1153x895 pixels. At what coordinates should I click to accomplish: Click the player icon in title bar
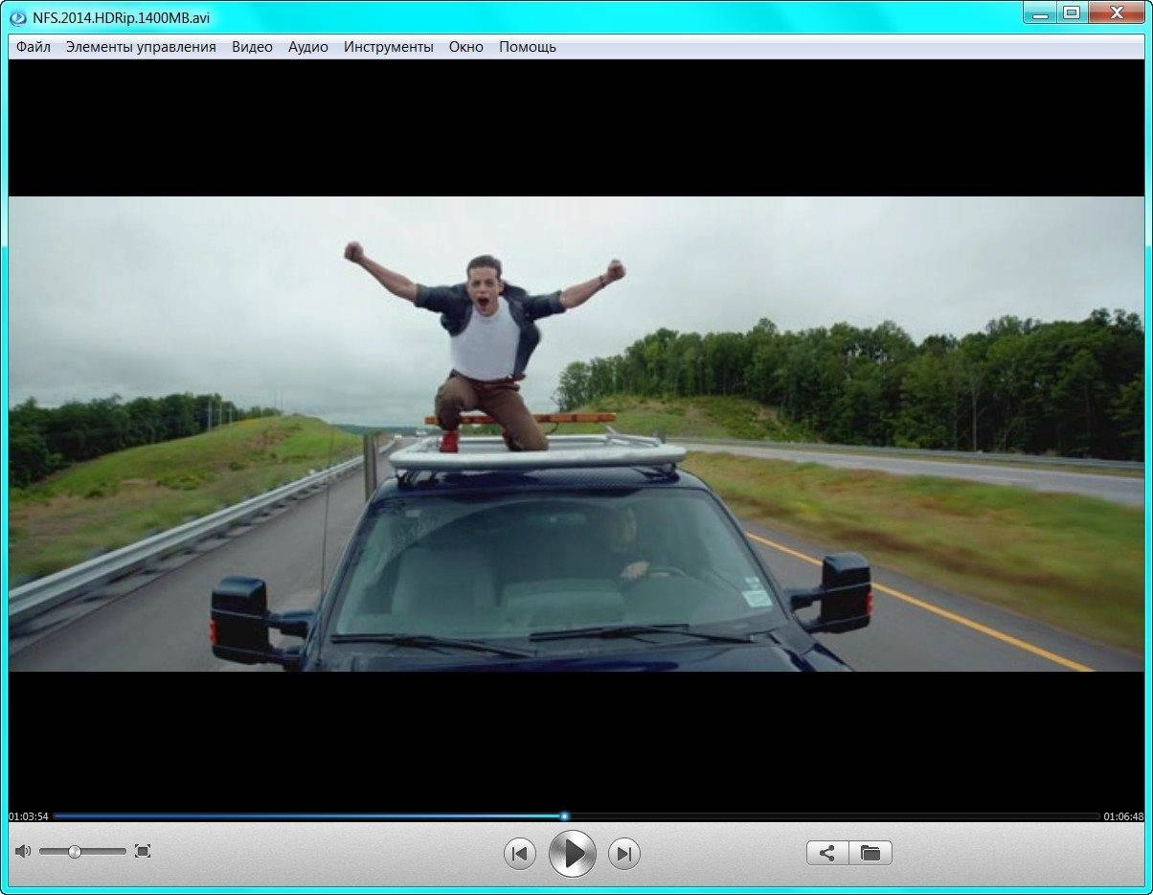[17, 16]
